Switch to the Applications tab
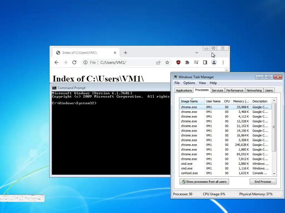This screenshot has height=213, width=285. tap(184, 90)
